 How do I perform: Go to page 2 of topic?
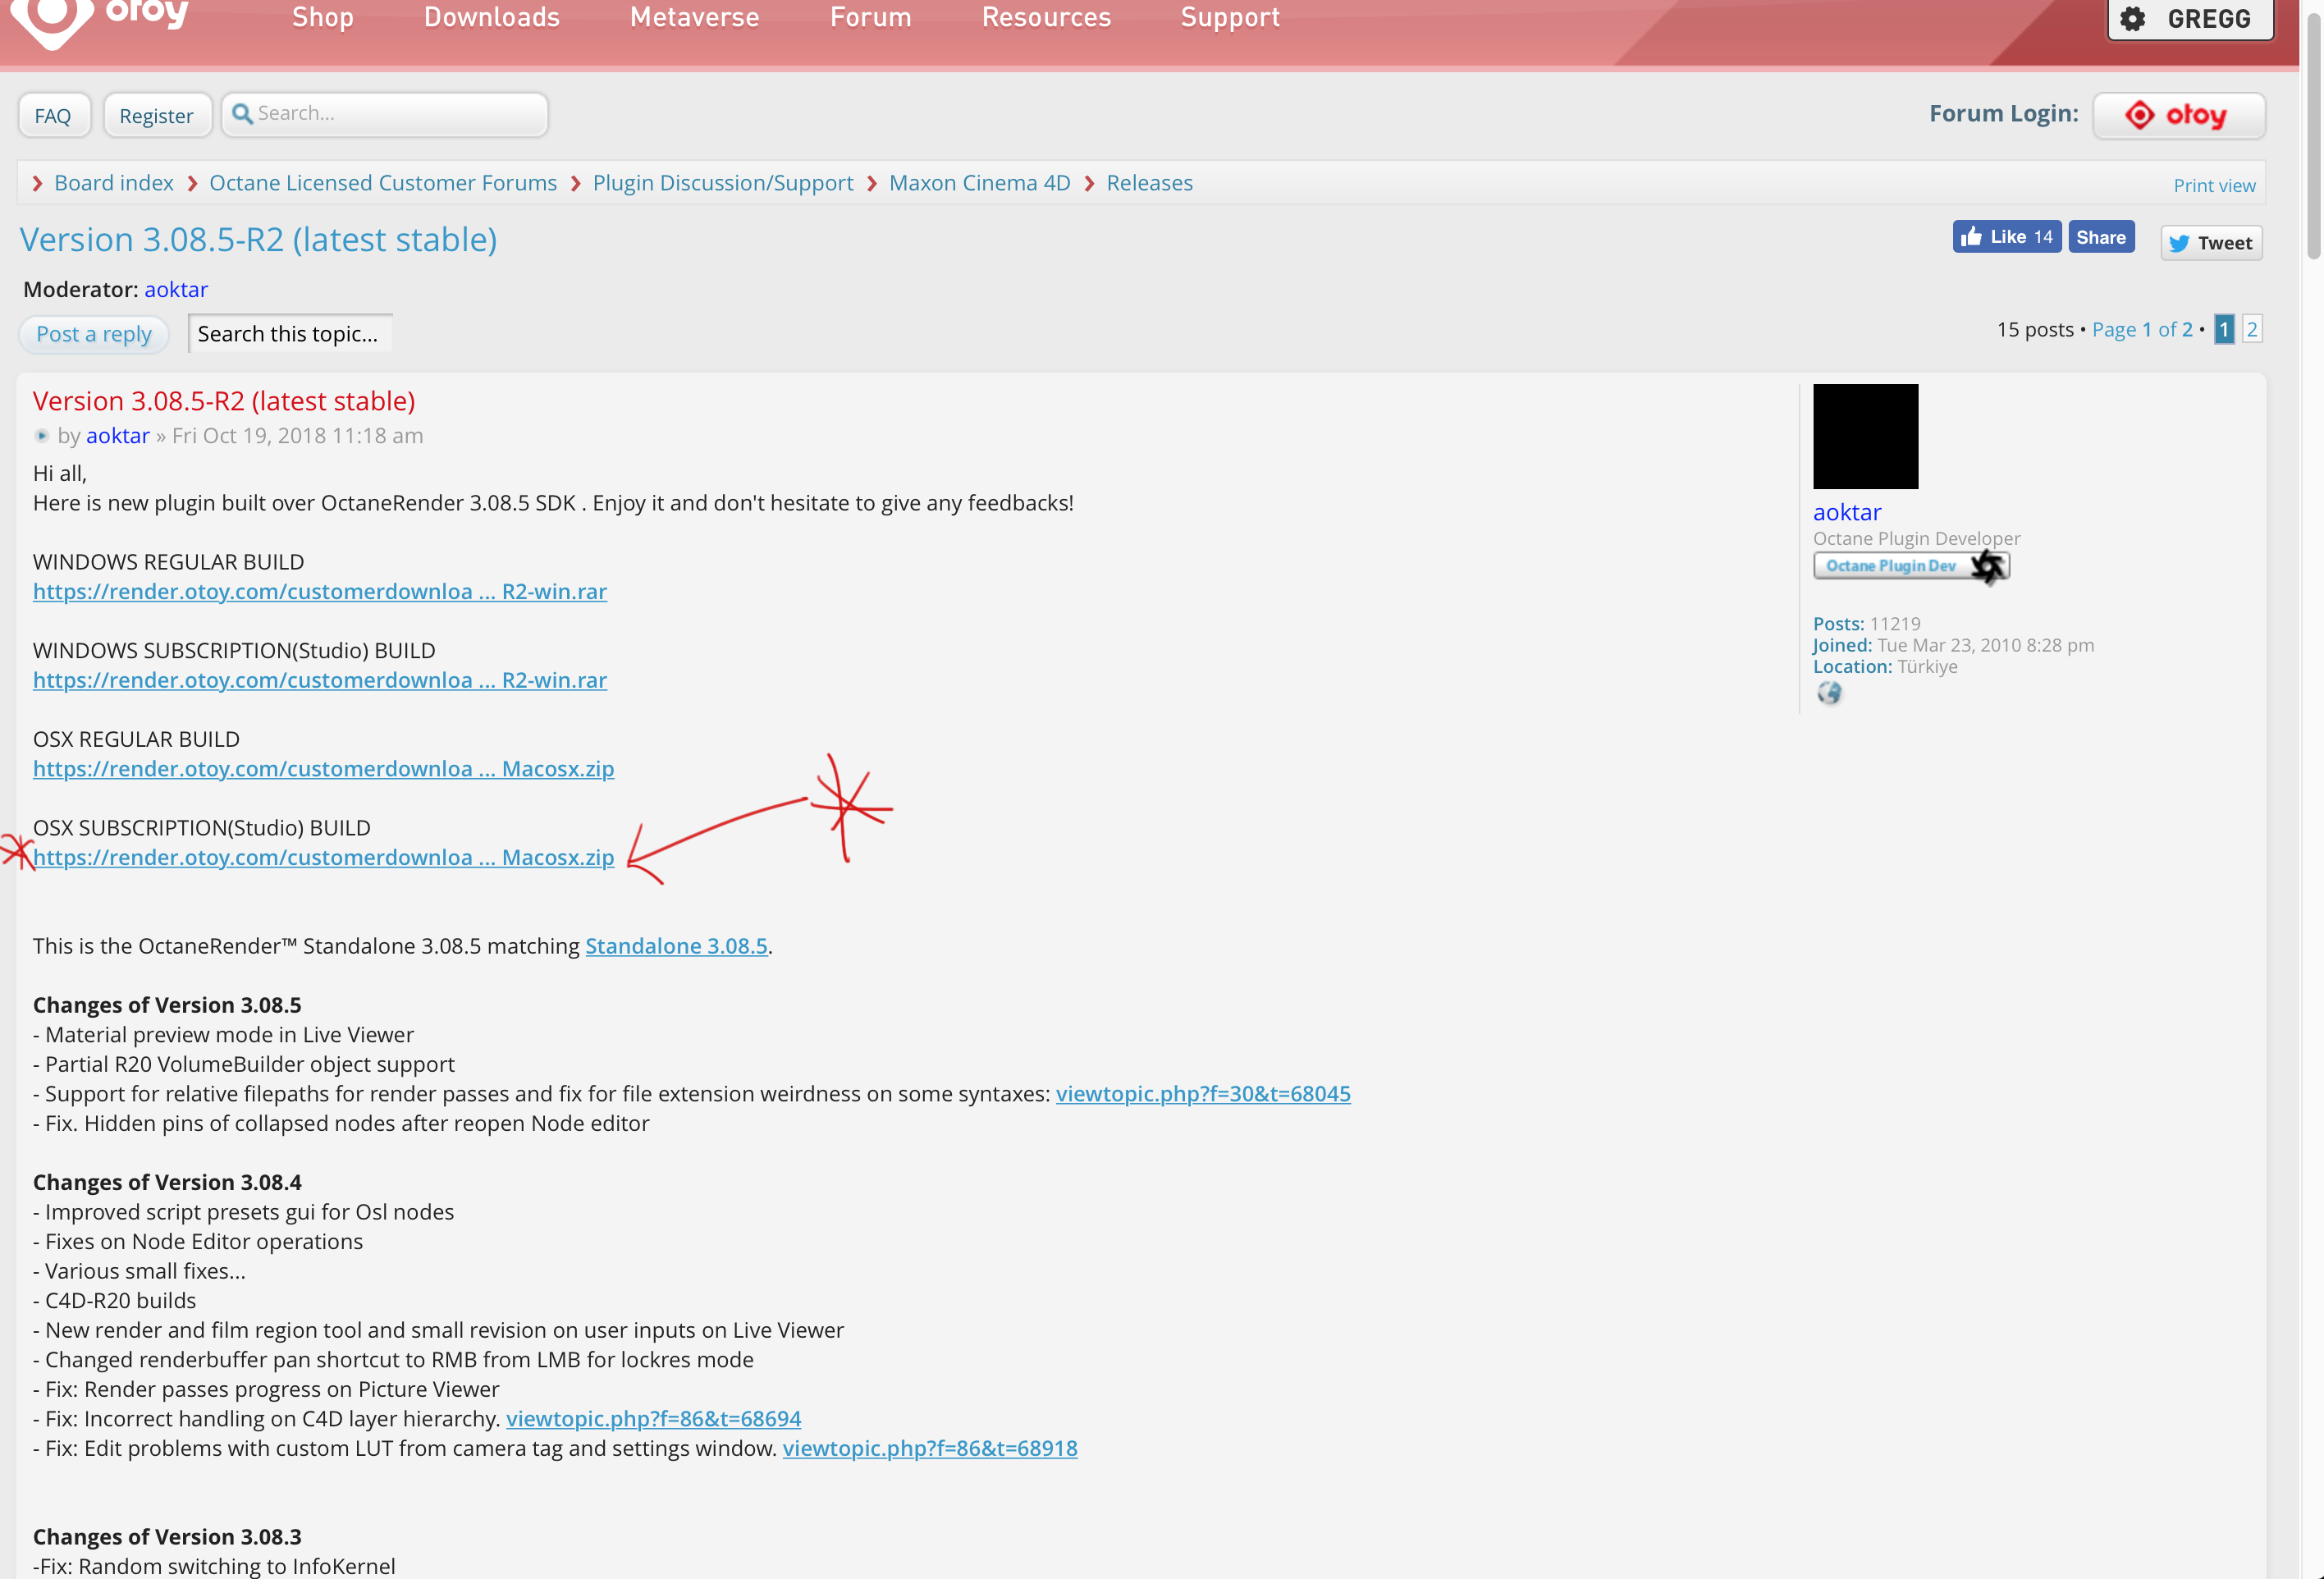click(x=2251, y=329)
